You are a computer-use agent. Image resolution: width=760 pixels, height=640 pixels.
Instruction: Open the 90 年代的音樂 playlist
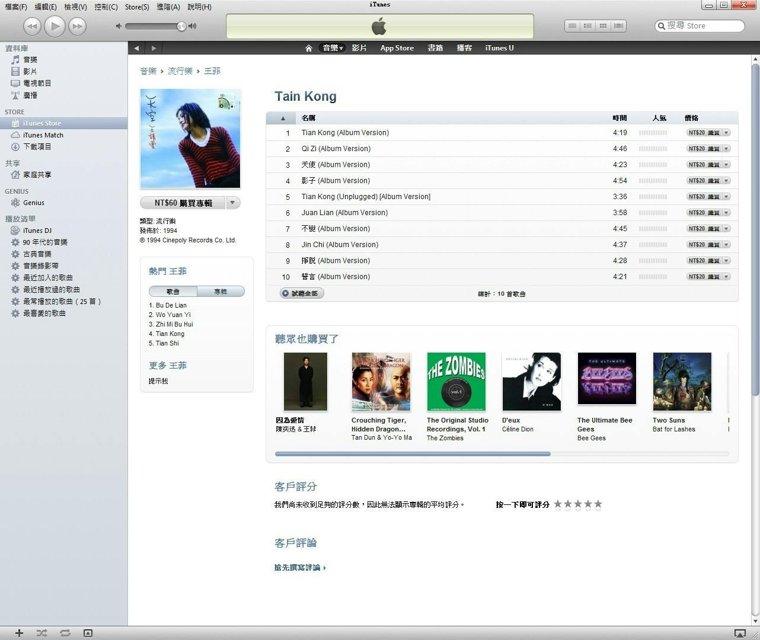point(45,242)
